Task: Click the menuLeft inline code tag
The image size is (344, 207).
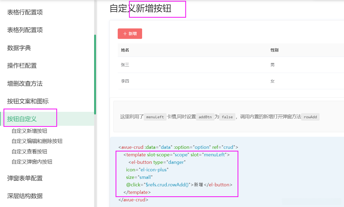Action: 155,117
